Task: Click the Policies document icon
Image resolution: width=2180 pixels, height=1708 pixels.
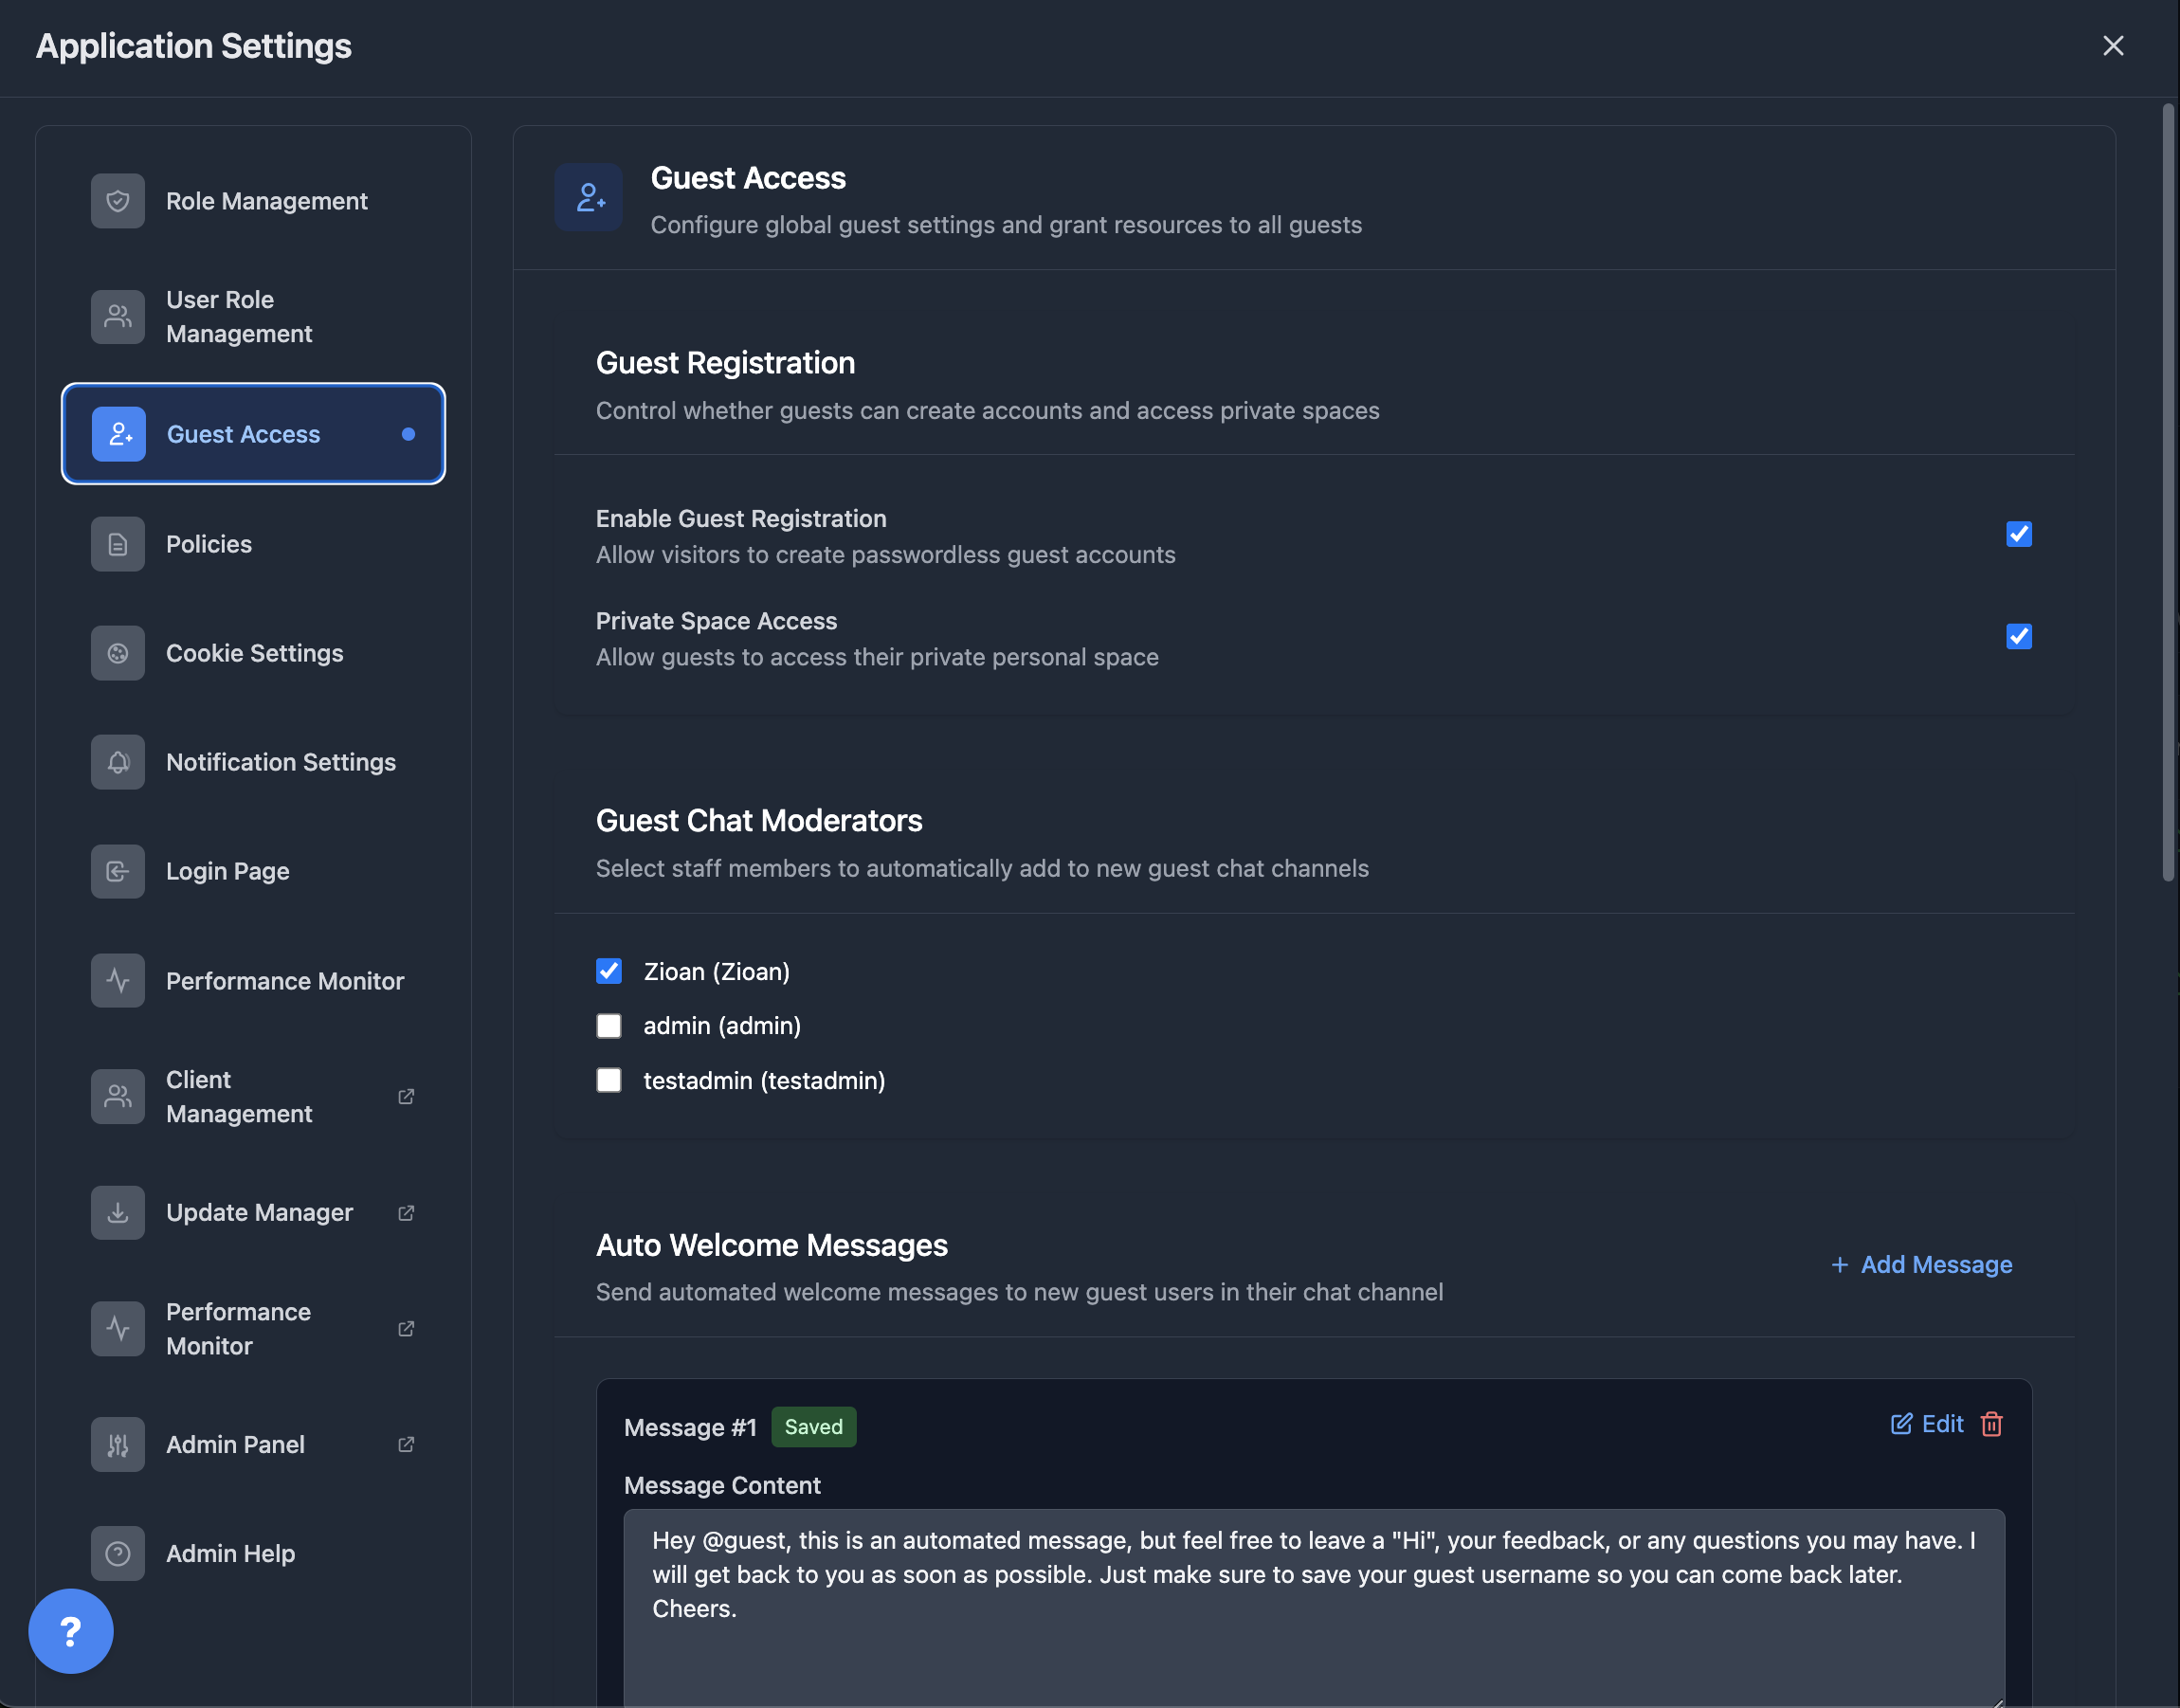Action: point(117,543)
